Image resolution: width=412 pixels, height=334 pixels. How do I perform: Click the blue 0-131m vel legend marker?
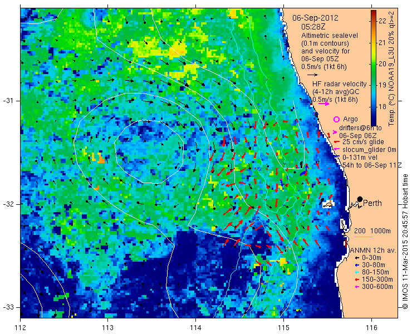(337, 157)
